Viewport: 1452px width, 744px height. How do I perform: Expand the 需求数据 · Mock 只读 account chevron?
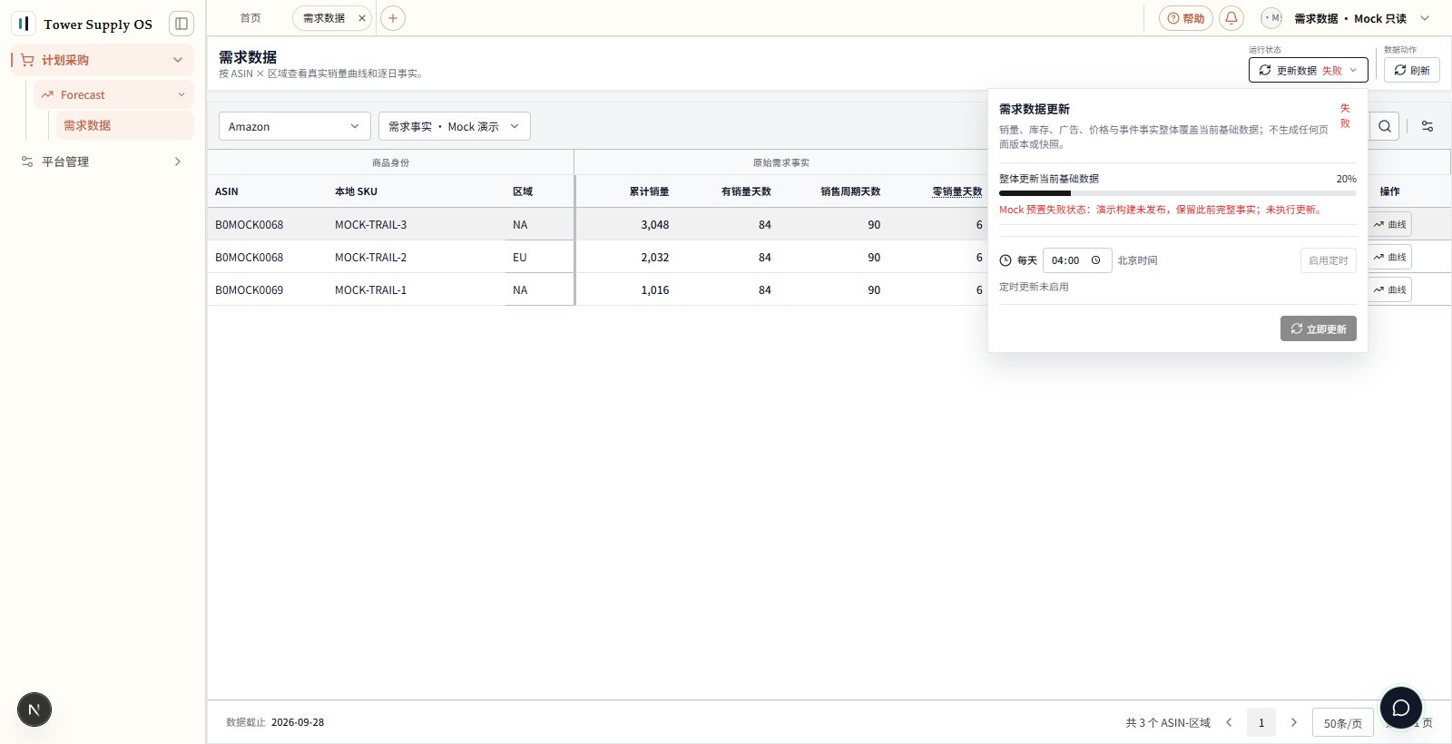[x=1425, y=18]
